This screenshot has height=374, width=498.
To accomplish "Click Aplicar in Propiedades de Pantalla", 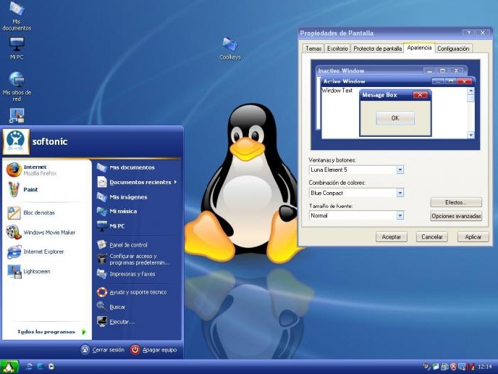I will point(473,237).
